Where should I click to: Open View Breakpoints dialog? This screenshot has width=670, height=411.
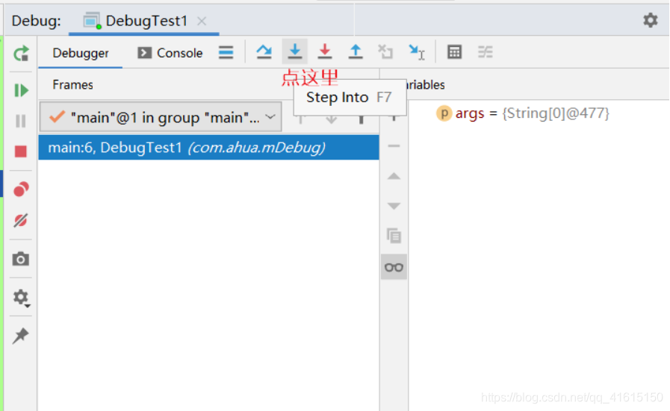click(21, 189)
